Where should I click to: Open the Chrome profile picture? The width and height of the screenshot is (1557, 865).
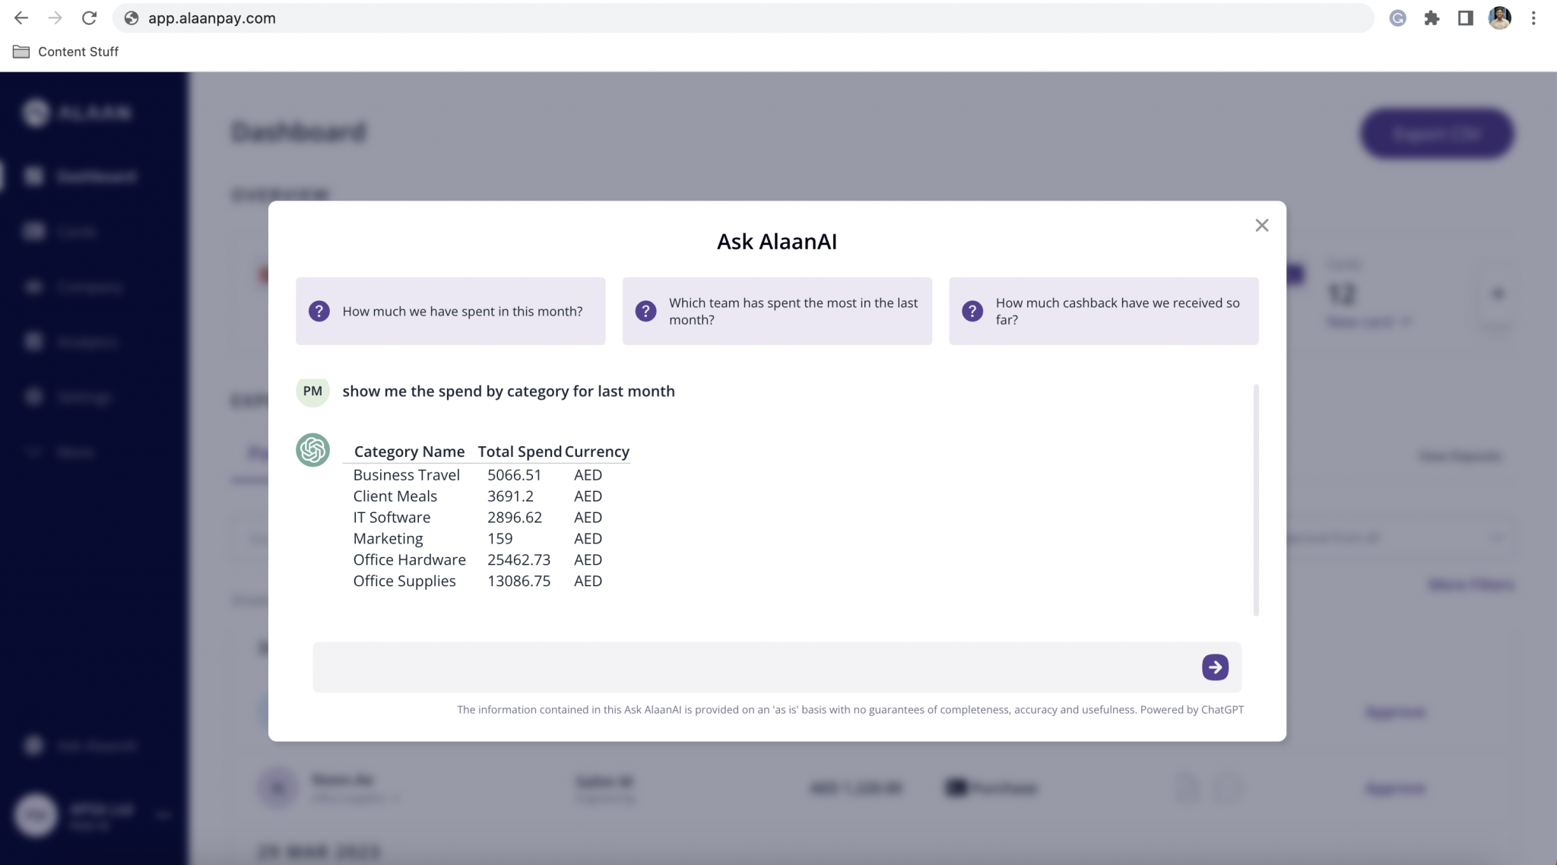(1499, 18)
